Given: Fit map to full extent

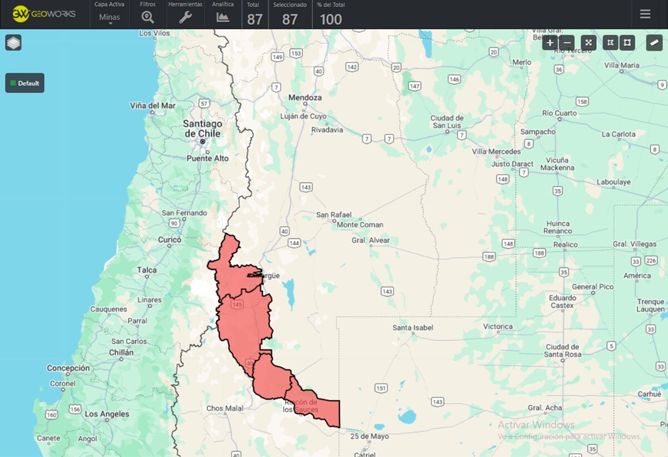Looking at the screenshot, I should tap(588, 43).
